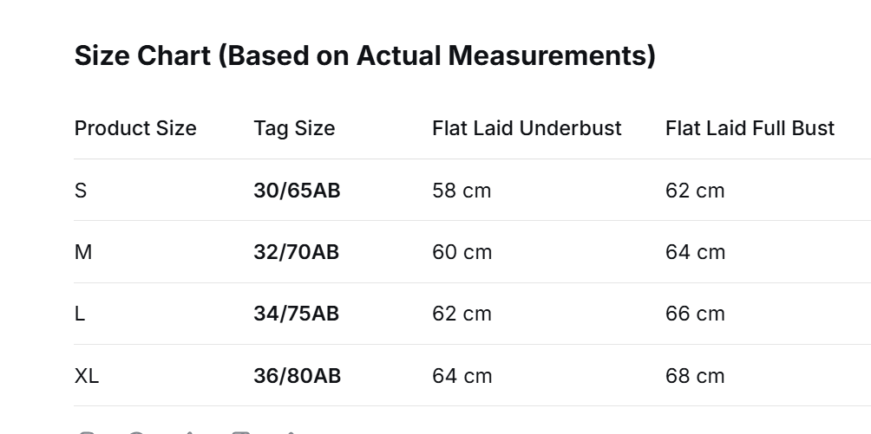This screenshot has width=871, height=434.
Task: Click the 68 cm full bust value
Action: (x=695, y=376)
